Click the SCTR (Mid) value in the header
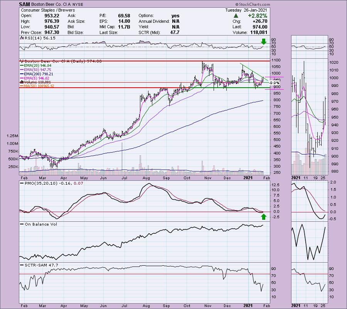The width and height of the screenshot is (347, 309). coord(175,32)
